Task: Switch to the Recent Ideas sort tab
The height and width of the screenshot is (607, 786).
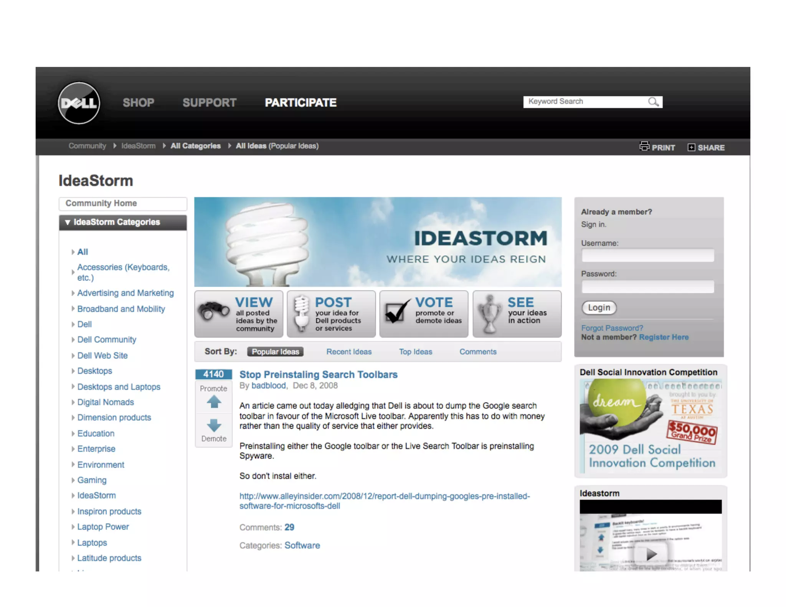Action: pyautogui.click(x=348, y=352)
